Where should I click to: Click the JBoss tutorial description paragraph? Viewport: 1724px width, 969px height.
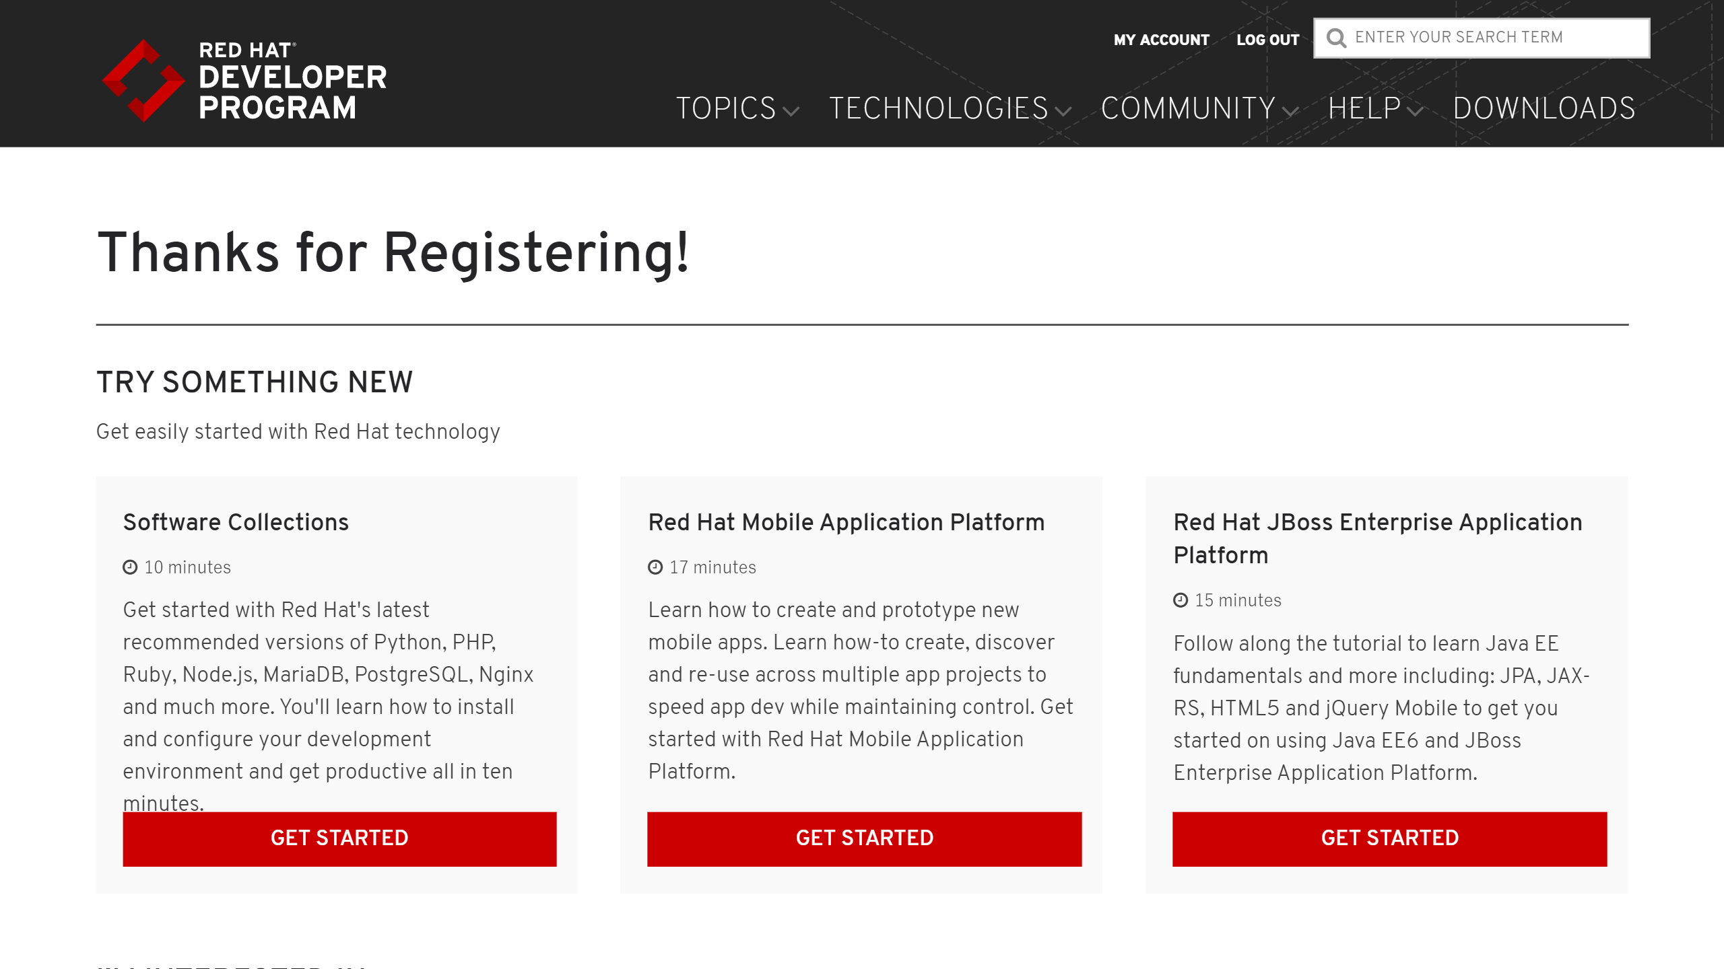pos(1381,708)
